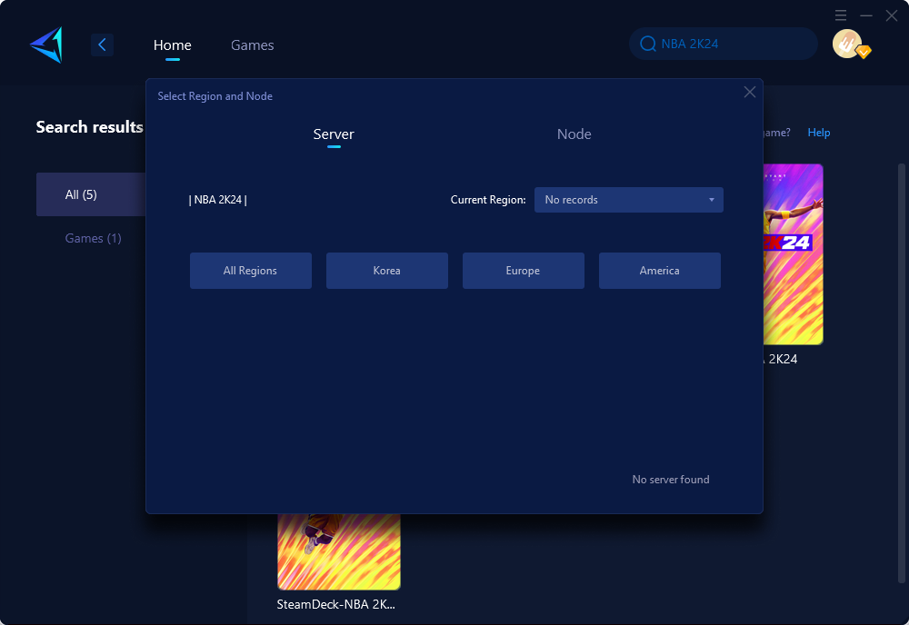
Task: Click the GearUP logo icon
Action: coord(46,45)
